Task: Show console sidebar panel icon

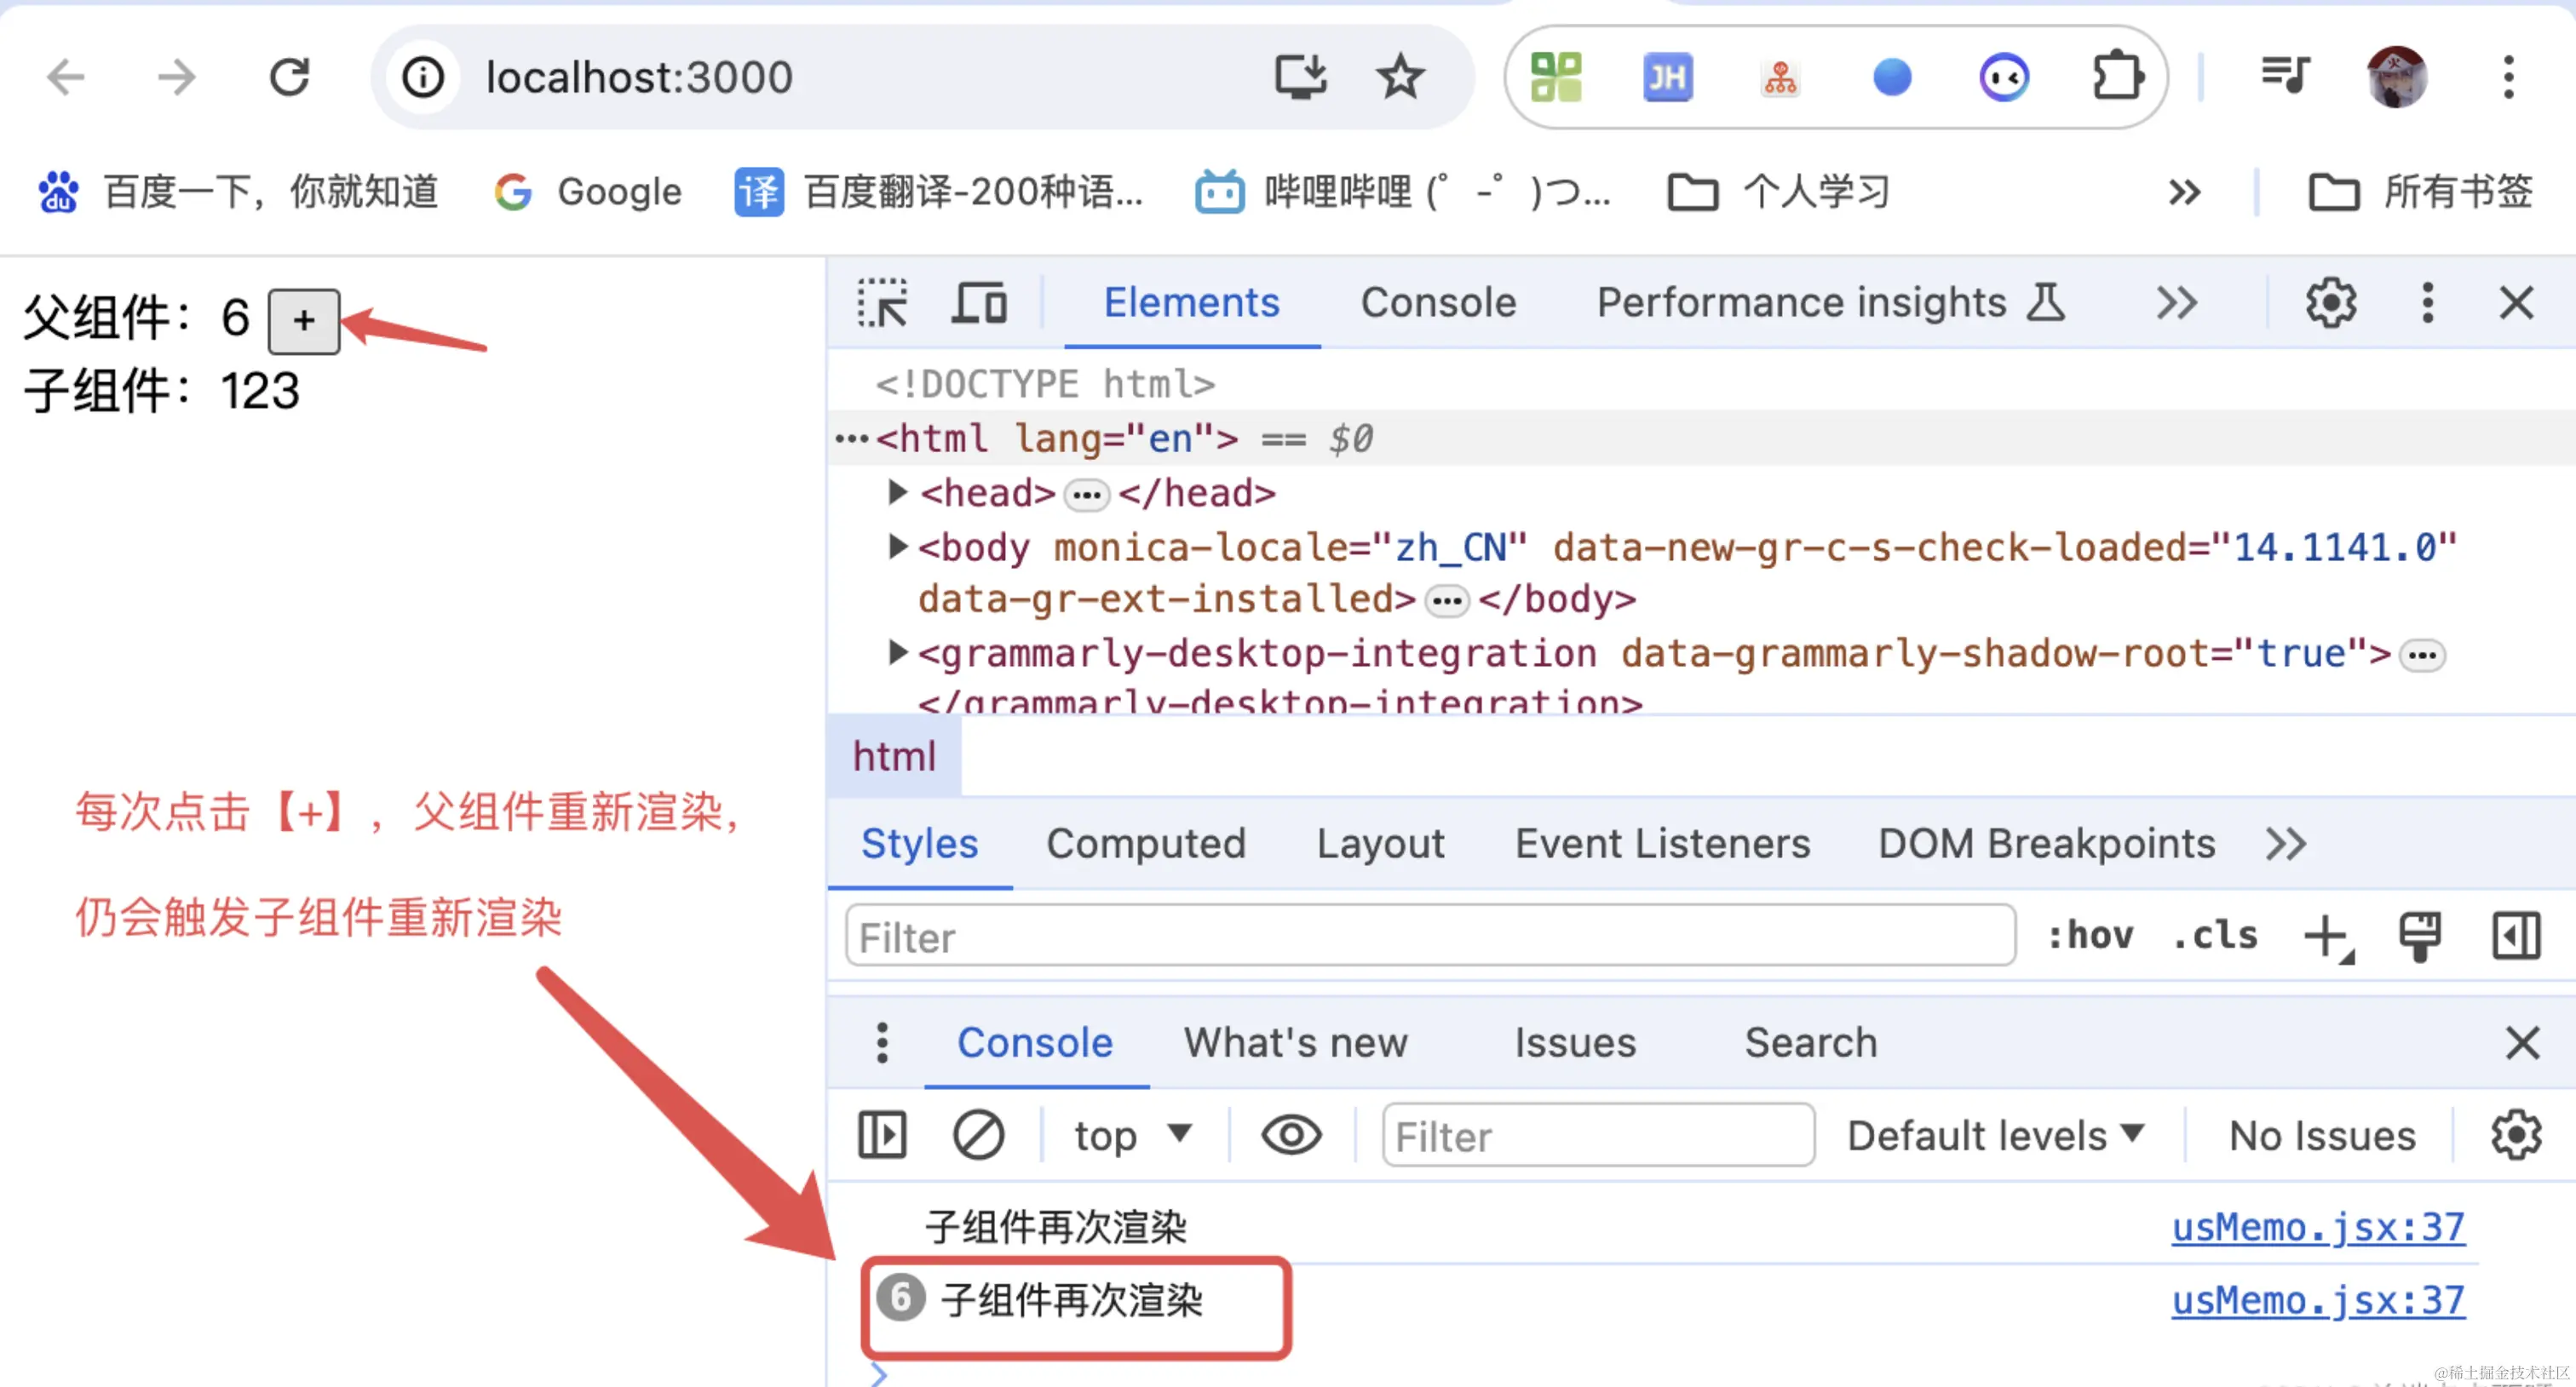Action: [882, 1135]
